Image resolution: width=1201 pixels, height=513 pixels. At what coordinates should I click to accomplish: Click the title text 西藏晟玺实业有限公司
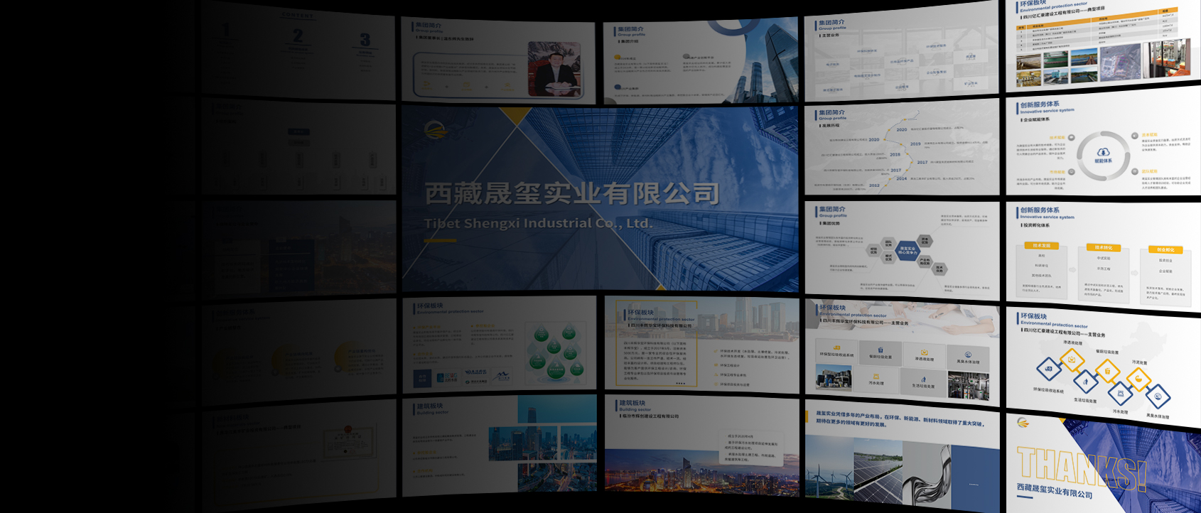coord(572,193)
